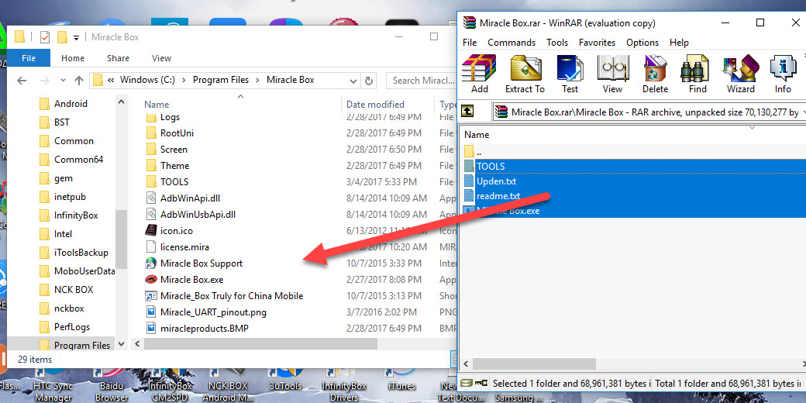
Task: Open WinRAR File menu
Action: tap(470, 43)
